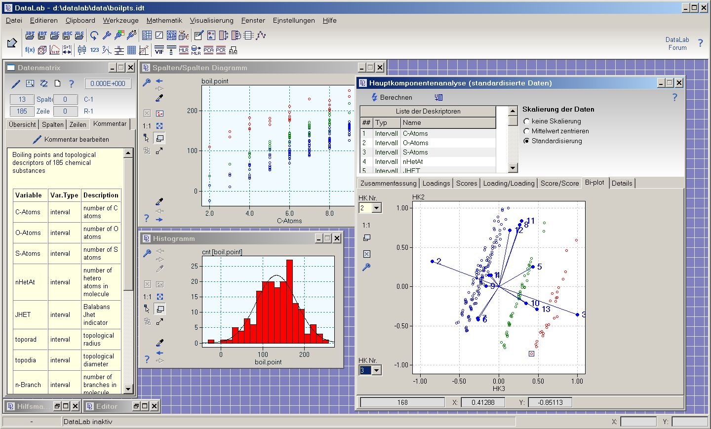Choose 'Mittelwert zentrieren' scaling option

click(x=527, y=131)
